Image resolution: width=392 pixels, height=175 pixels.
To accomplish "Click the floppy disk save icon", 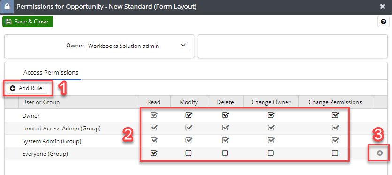I will coord(8,22).
